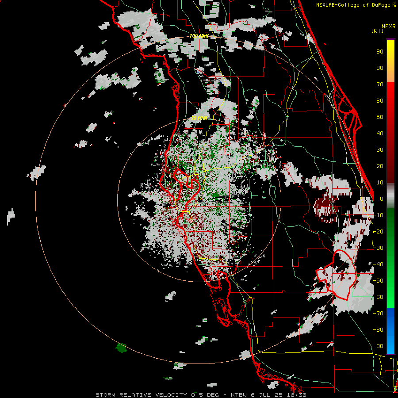Click the -60 knot scale value

coord(378,297)
